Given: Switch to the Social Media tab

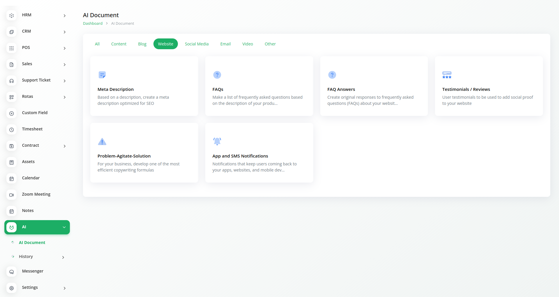Looking at the screenshot, I should click(x=197, y=44).
